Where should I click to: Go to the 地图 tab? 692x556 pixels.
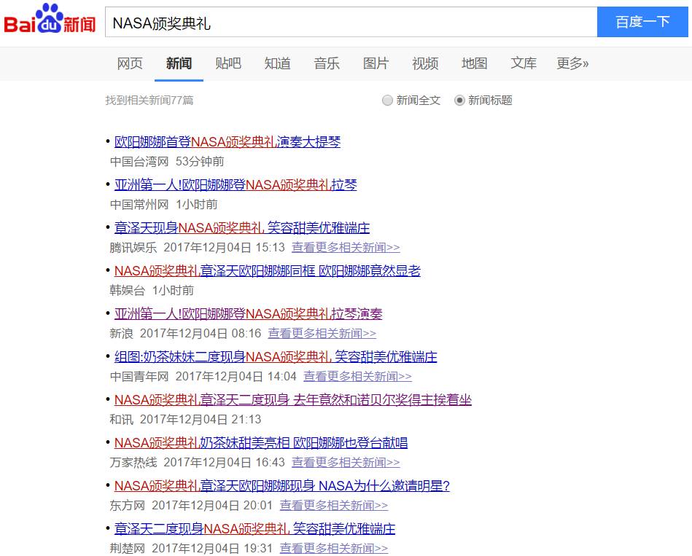tap(475, 63)
